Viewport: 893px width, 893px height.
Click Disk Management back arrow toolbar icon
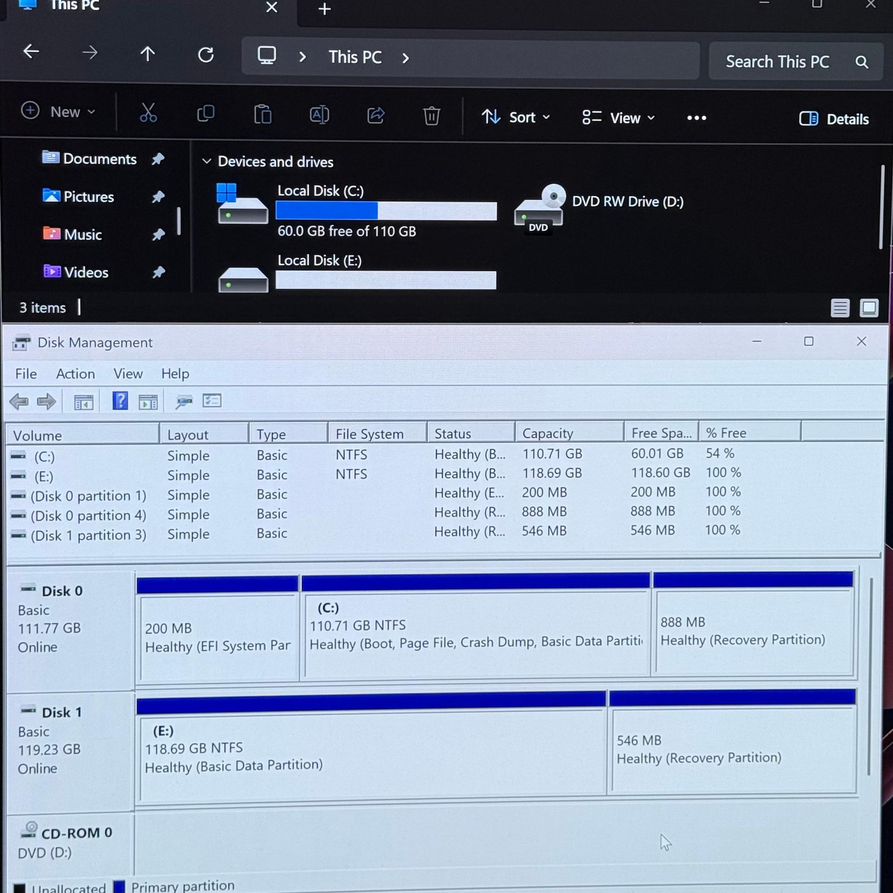pos(19,401)
